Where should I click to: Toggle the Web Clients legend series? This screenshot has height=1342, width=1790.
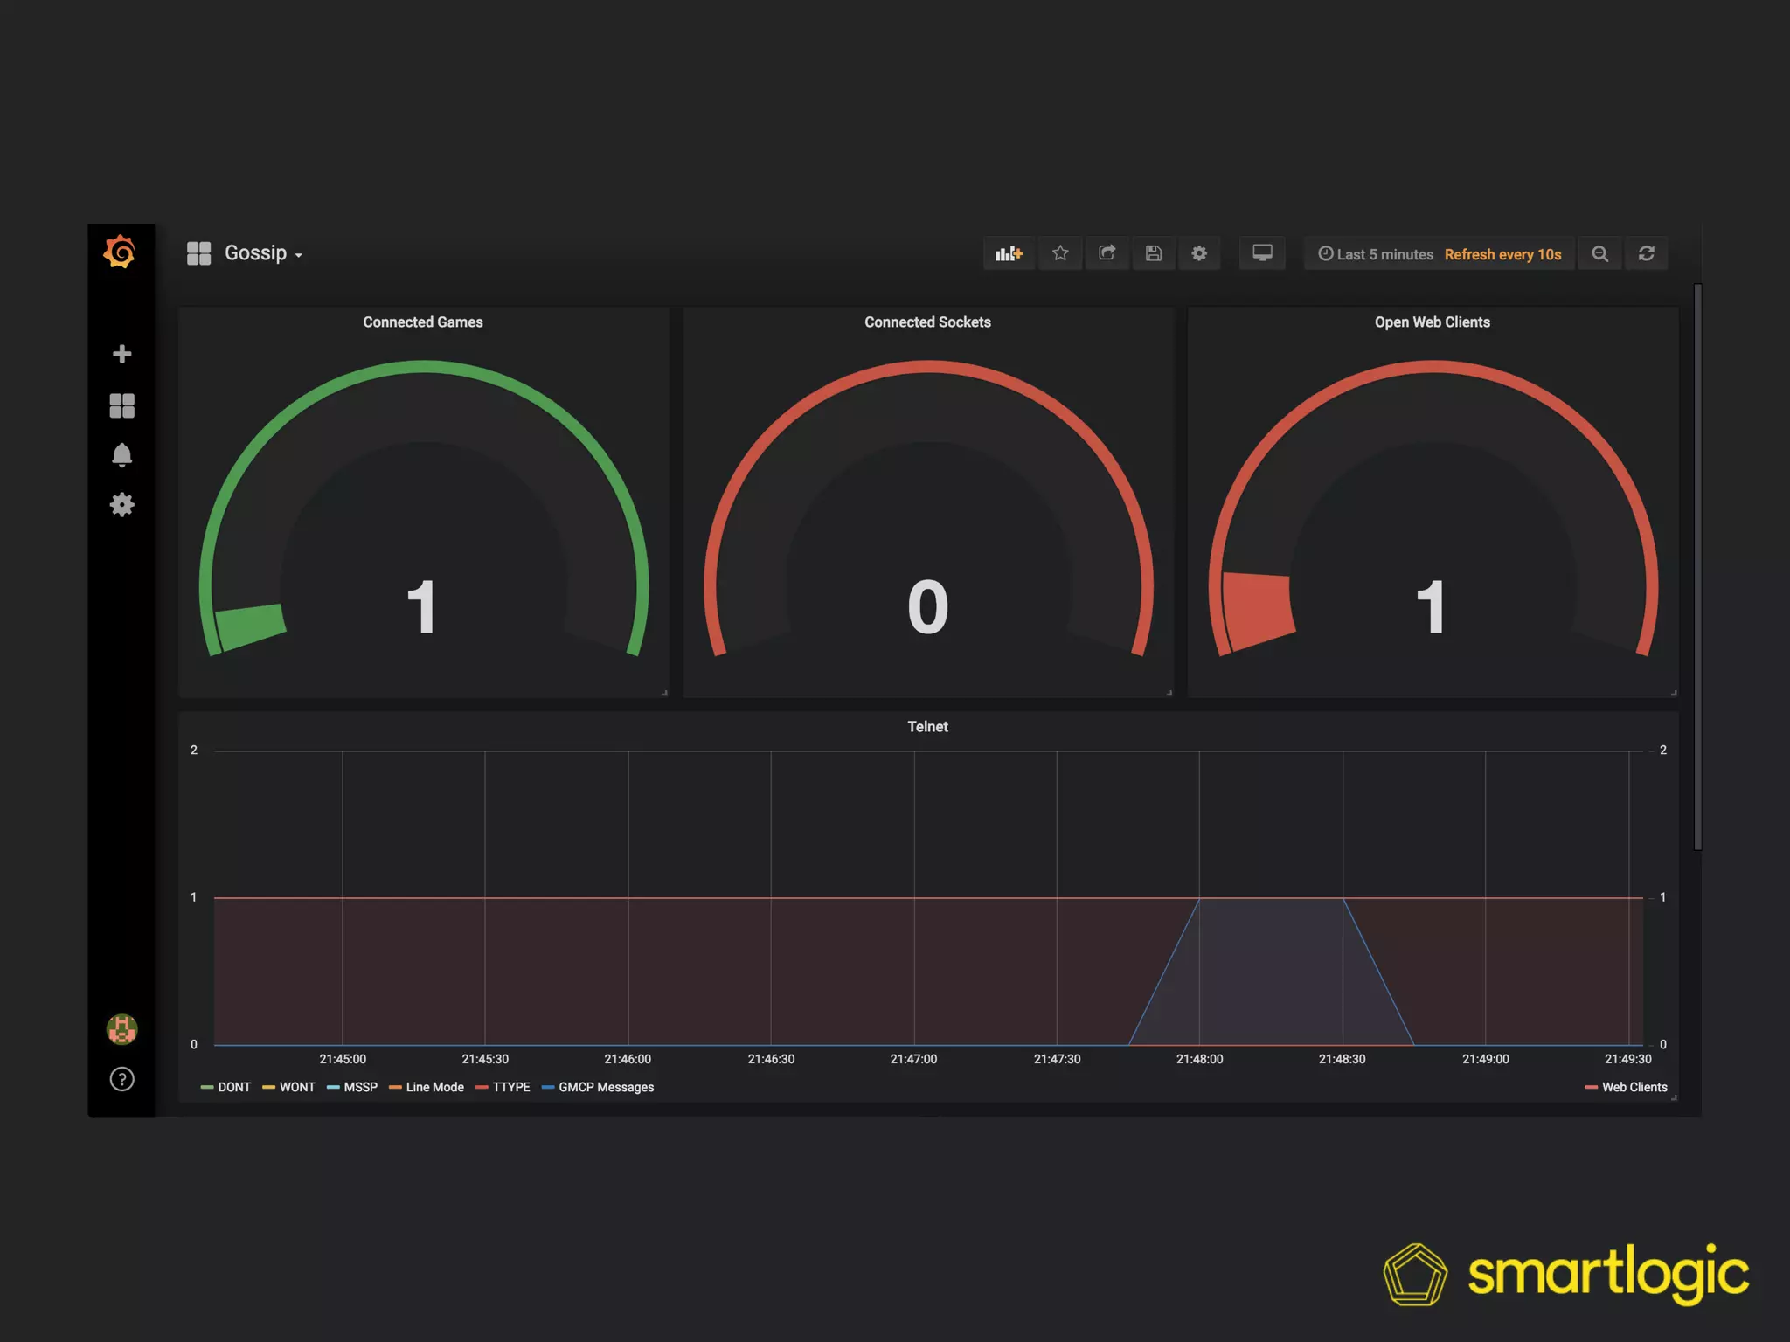1634,1087
